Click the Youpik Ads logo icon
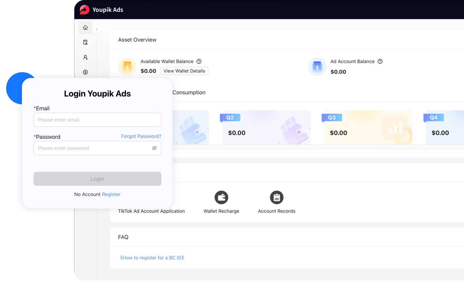Screen dimensions: 464x295 (84, 10)
